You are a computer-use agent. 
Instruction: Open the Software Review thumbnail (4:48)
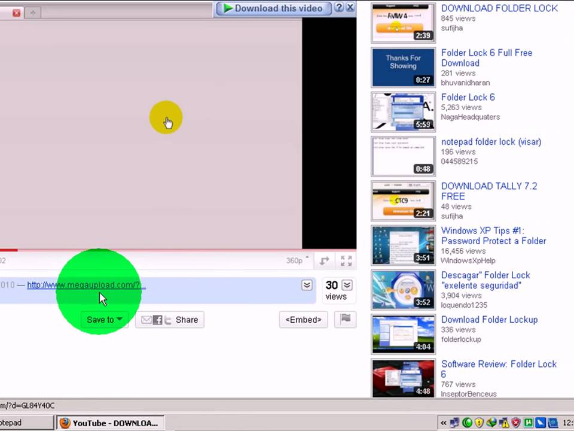pos(403,378)
